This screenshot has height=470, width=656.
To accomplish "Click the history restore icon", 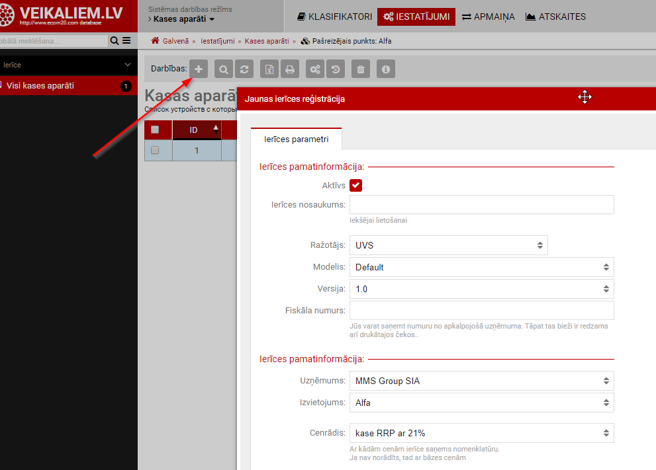I will point(336,69).
